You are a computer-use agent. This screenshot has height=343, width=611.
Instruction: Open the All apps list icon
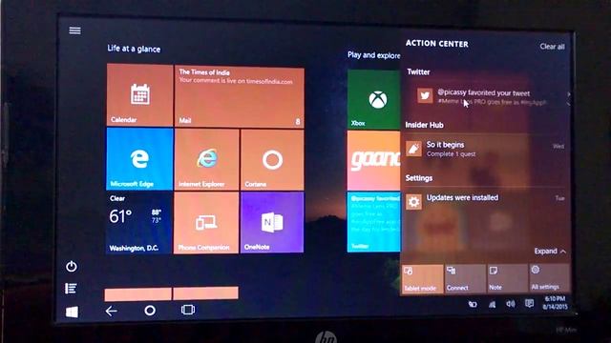(x=71, y=288)
